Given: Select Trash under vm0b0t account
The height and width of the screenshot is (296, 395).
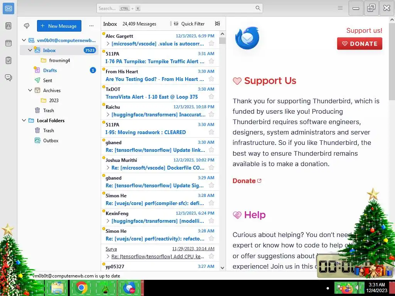Looking at the screenshot, I should pos(59,110).
